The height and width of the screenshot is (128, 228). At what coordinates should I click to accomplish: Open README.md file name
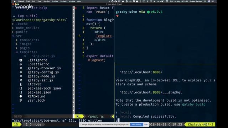point(36,96)
